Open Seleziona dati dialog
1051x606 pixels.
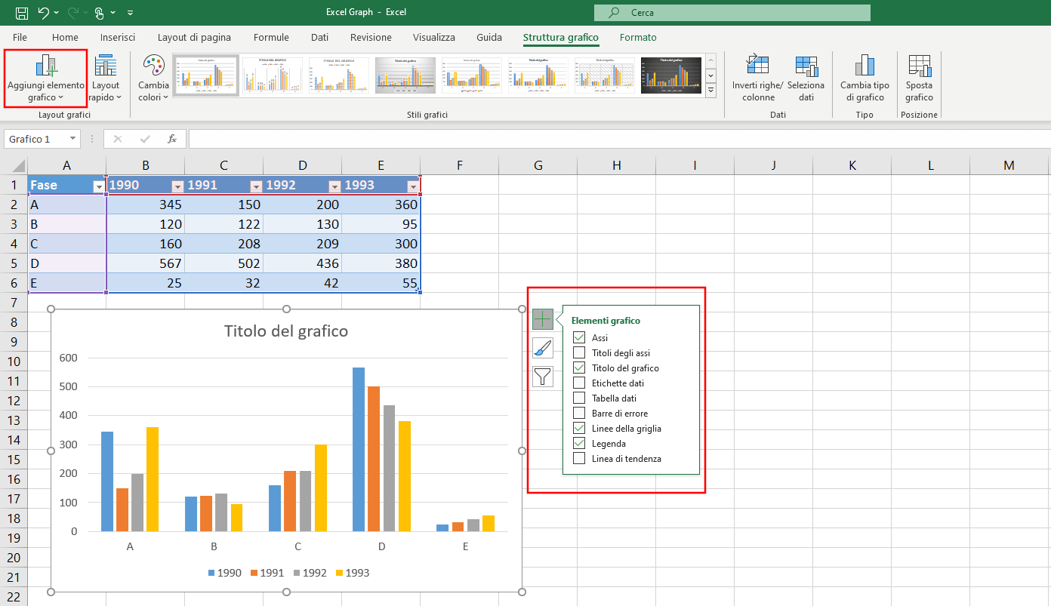click(806, 78)
